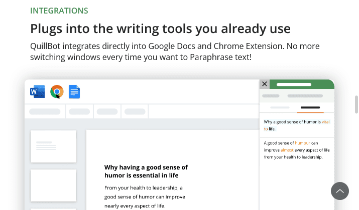Select the inactive grey tab in QuillBot panel
Screen dimensions: 359x210
point(280,107)
